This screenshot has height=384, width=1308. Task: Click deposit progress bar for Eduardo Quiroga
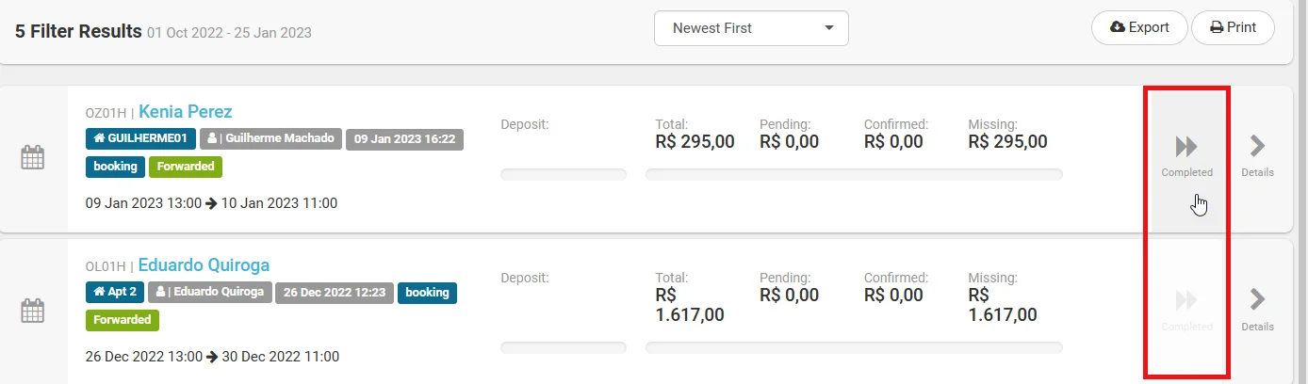563,347
